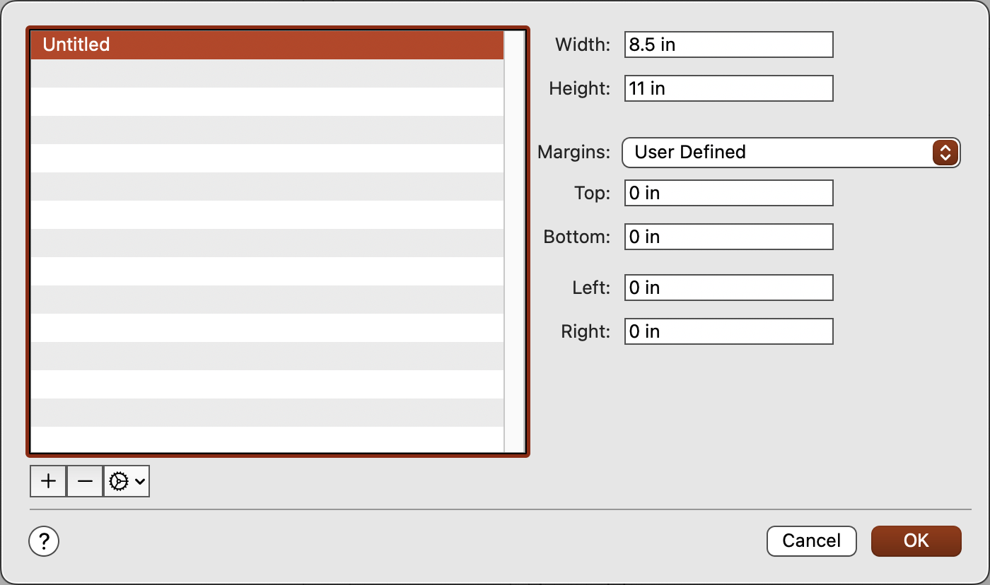Screen dimensions: 990x585
Task: Click the Bottom margin field
Action: (728, 236)
